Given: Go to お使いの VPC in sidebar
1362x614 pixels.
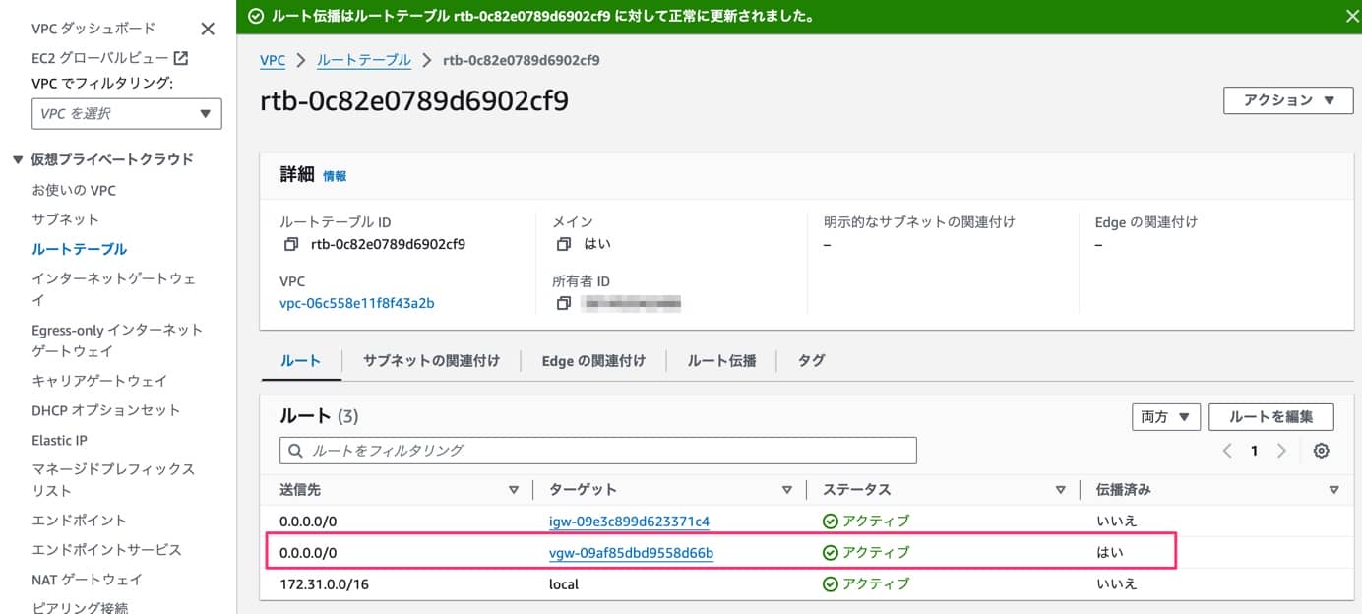Looking at the screenshot, I should 74,190.
